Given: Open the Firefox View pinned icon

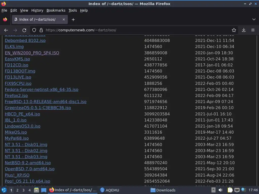Looking at the screenshot, I should tap(5, 19).
